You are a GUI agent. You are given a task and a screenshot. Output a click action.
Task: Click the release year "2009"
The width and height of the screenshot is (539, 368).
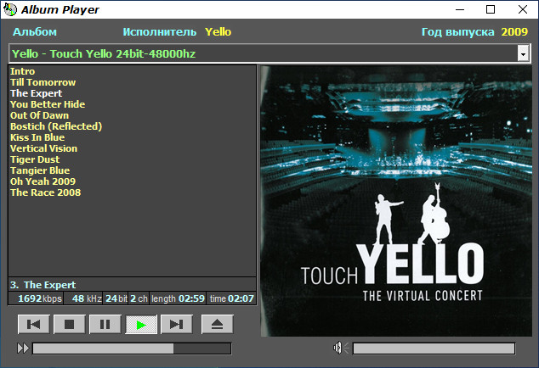click(514, 32)
